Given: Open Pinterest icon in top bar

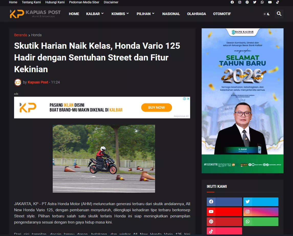Looking at the screenshot, I should pyautogui.click(x=247, y=2).
